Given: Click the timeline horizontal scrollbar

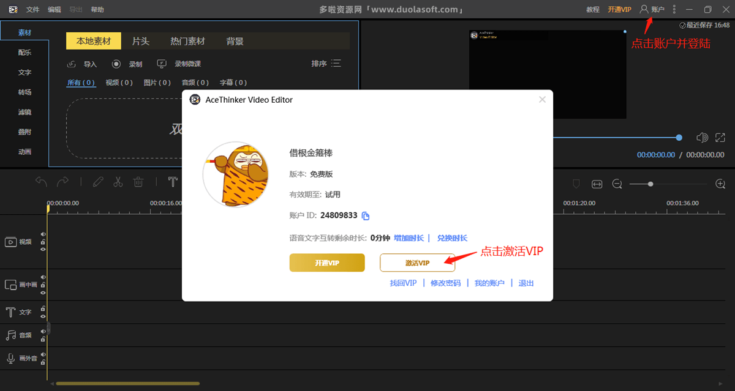Looking at the screenshot, I should (127, 384).
